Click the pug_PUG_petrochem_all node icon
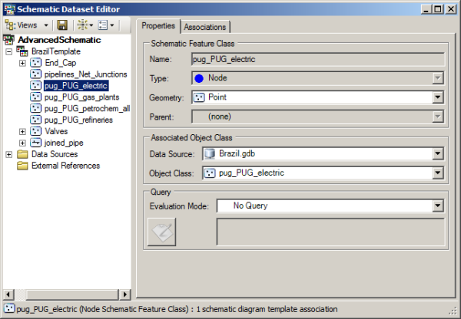Image resolution: width=461 pixels, height=319 pixels. tap(36, 108)
